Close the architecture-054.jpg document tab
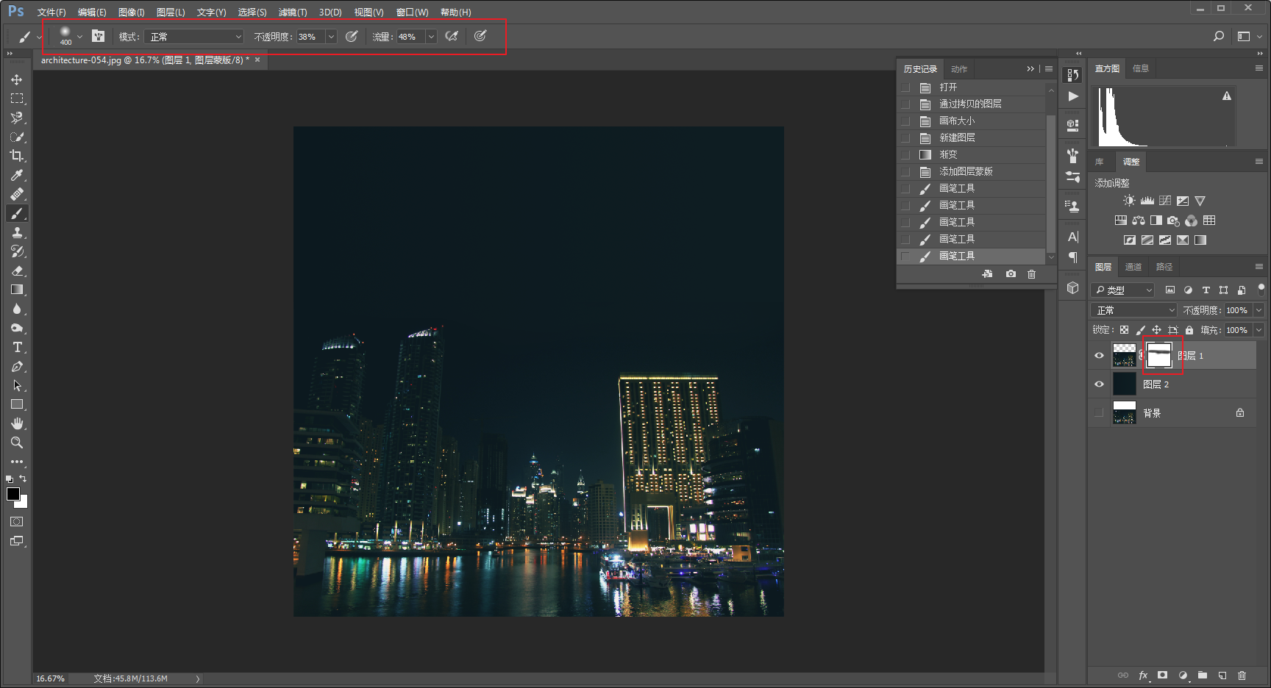Image resolution: width=1271 pixels, height=688 pixels. [257, 60]
